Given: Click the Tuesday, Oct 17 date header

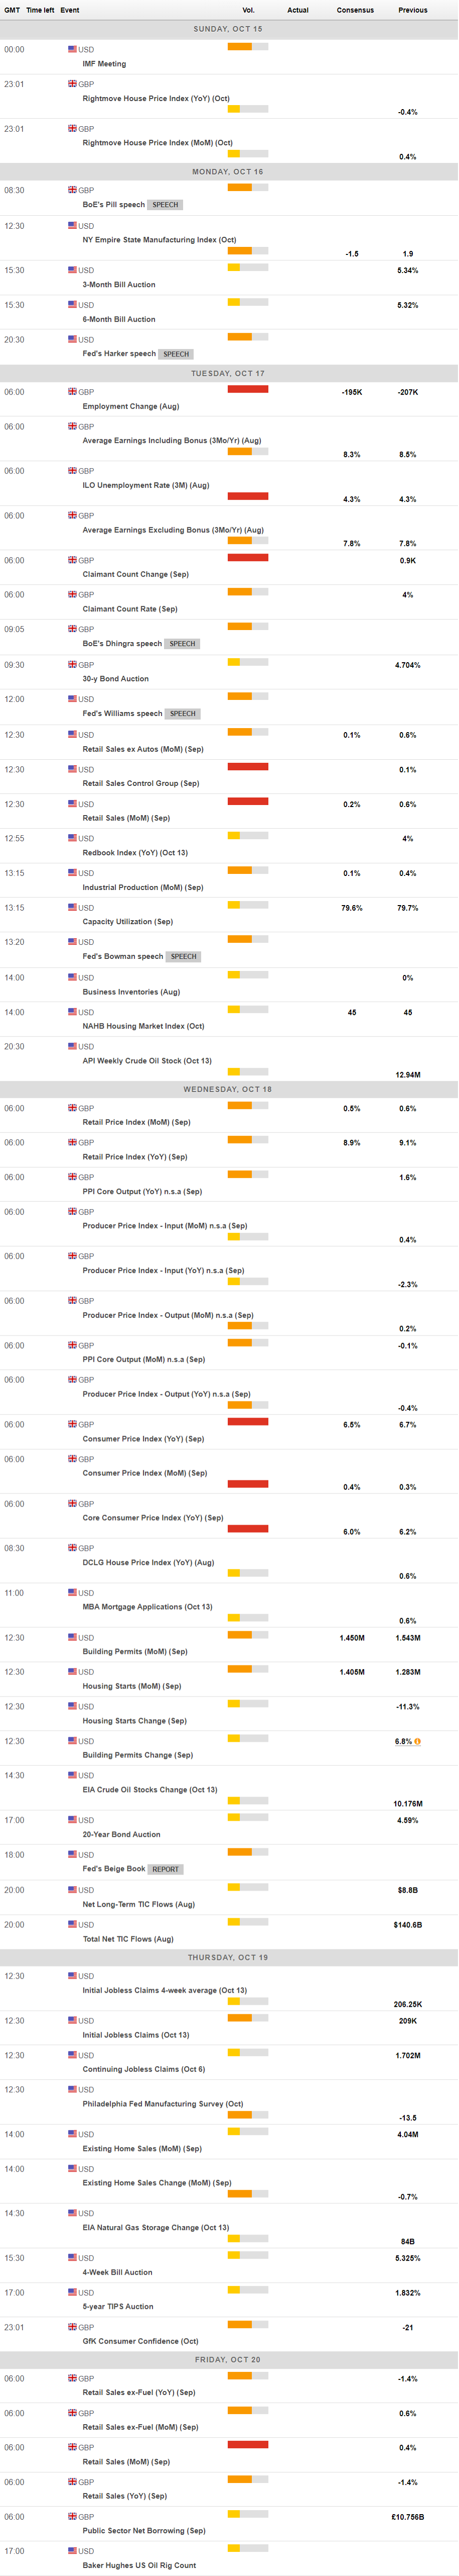Looking at the screenshot, I should pos(229,373).
